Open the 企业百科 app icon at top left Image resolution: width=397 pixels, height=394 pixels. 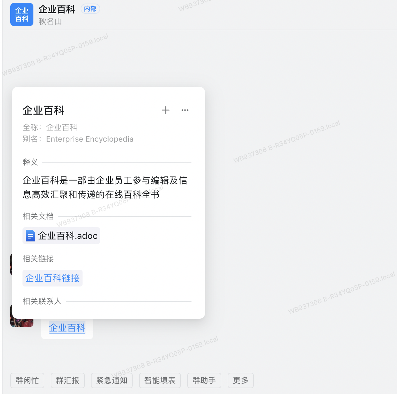coord(22,14)
